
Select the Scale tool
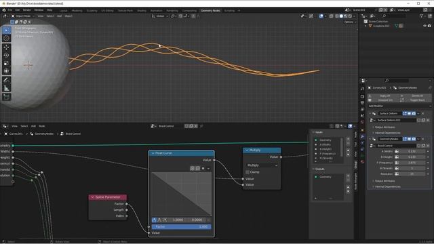[x=6, y=63]
